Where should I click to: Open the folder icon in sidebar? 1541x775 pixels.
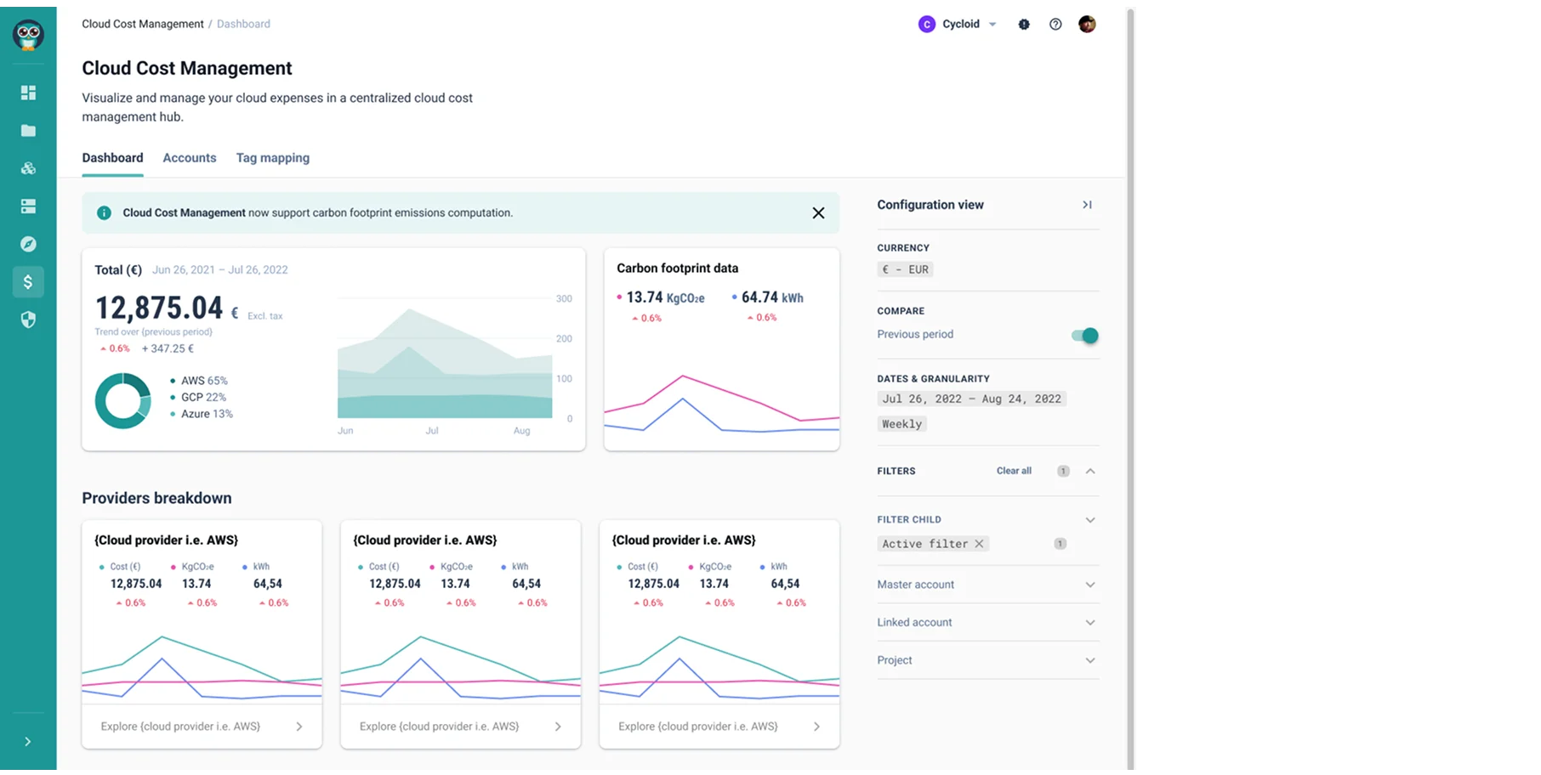tap(28, 130)
